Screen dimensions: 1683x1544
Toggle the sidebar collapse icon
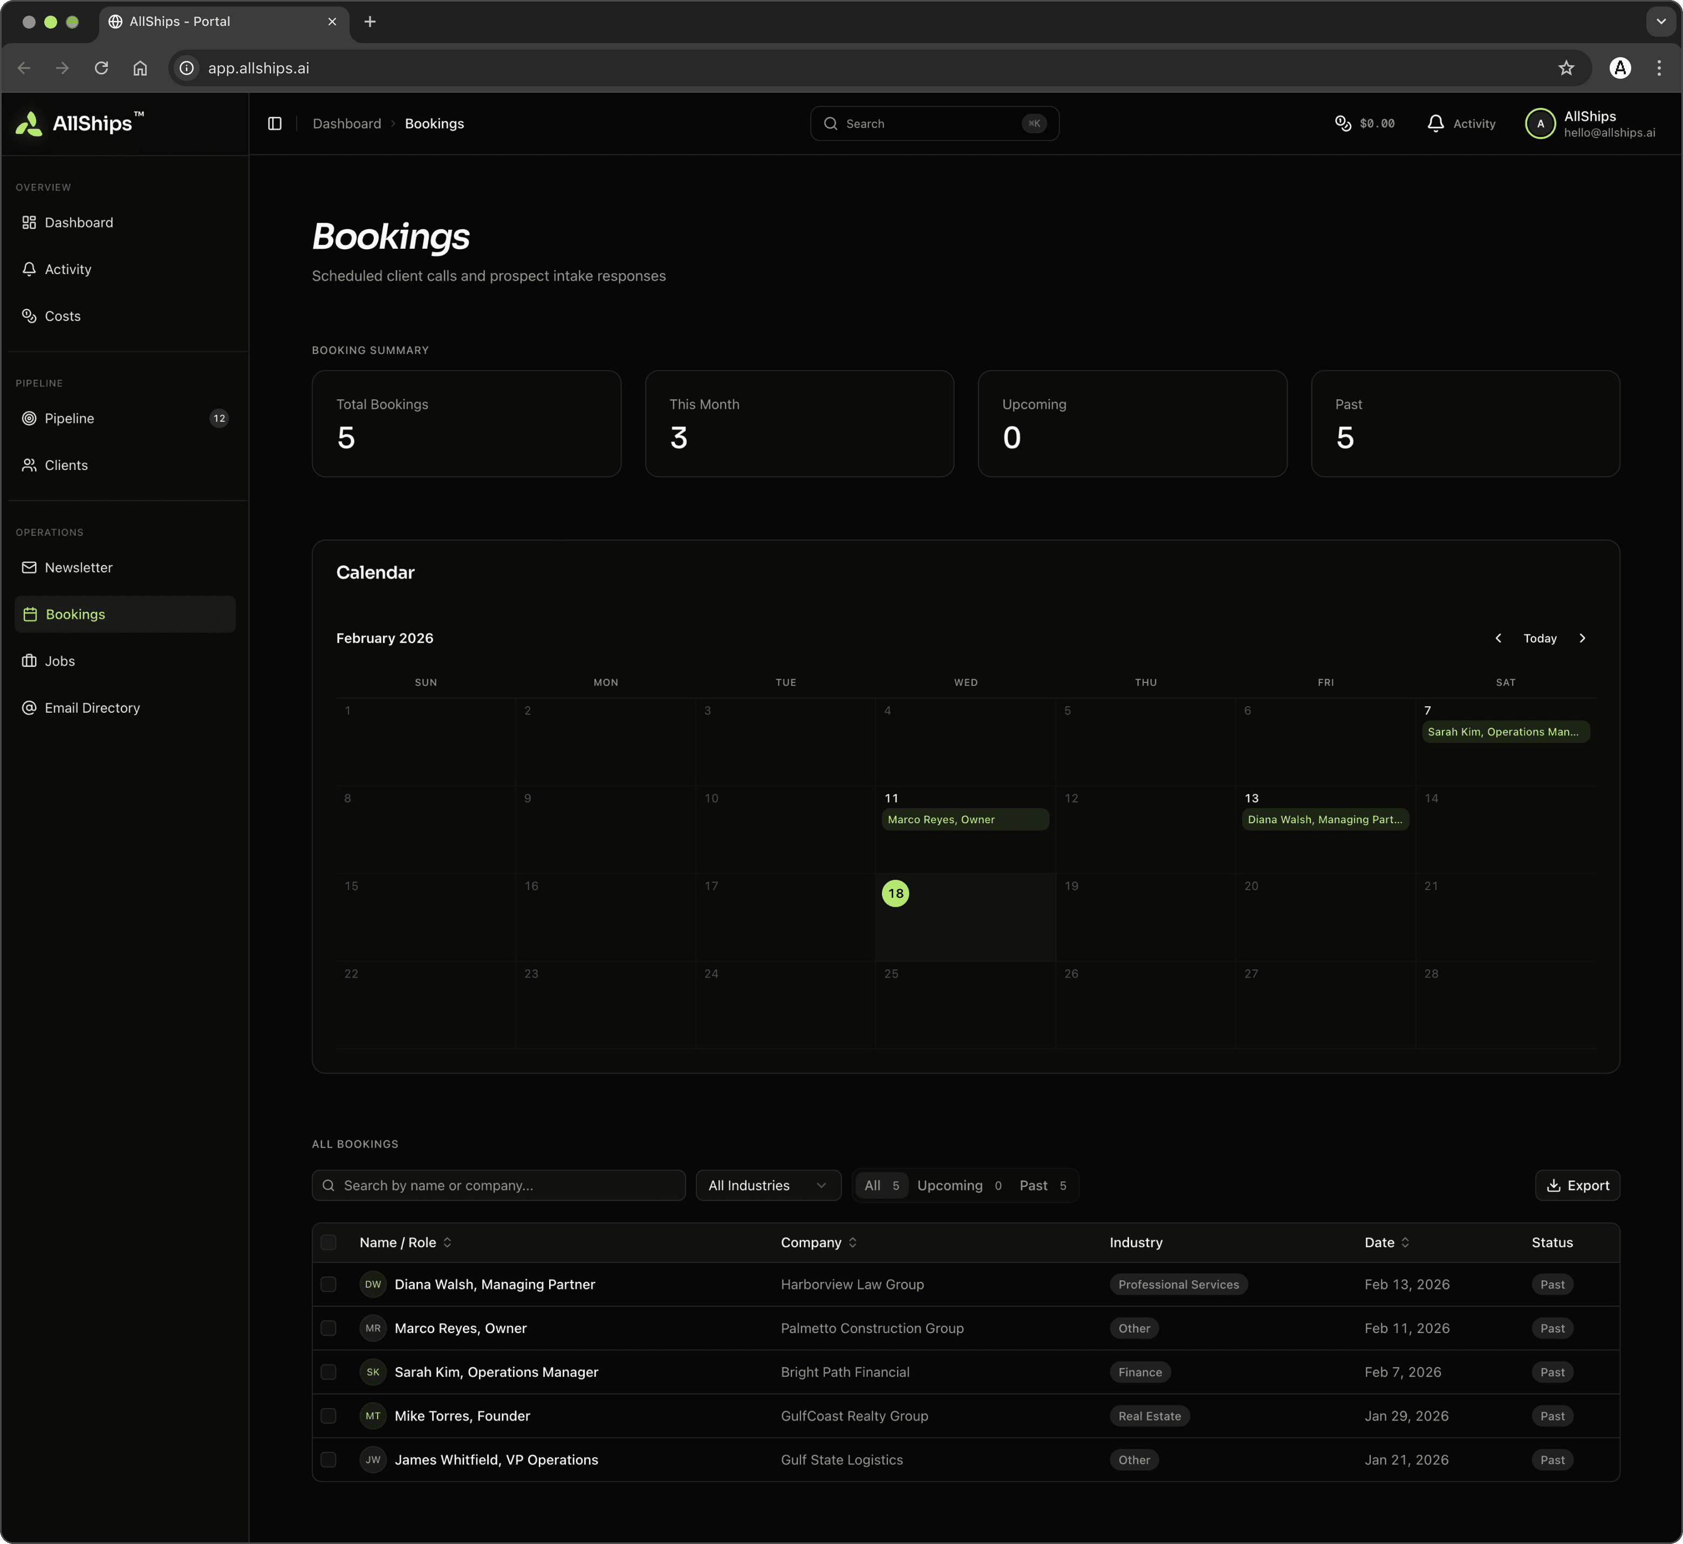275,124
